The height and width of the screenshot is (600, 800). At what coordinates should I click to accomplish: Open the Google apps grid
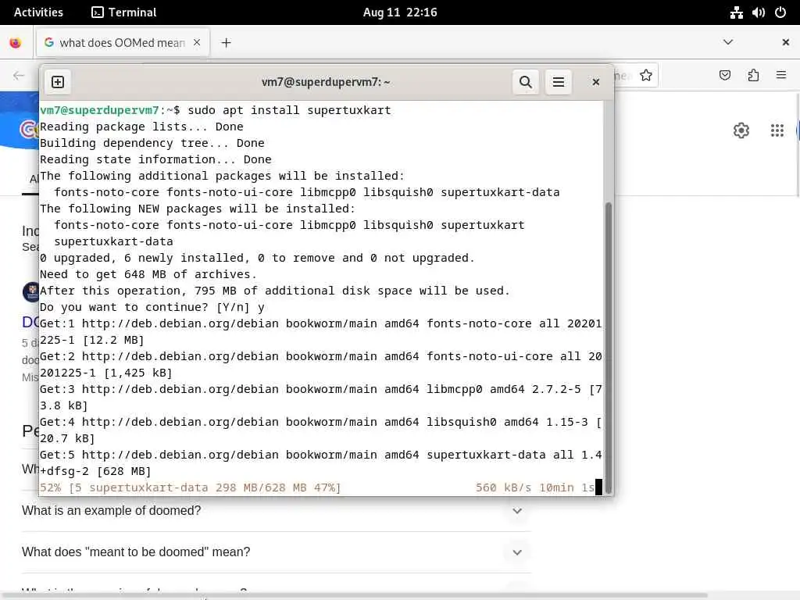click(x=777, y=130)
